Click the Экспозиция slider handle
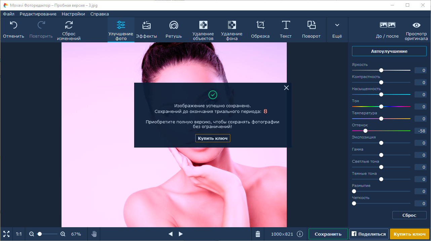This screenshot has width=431, height=241. coord(381,143)
